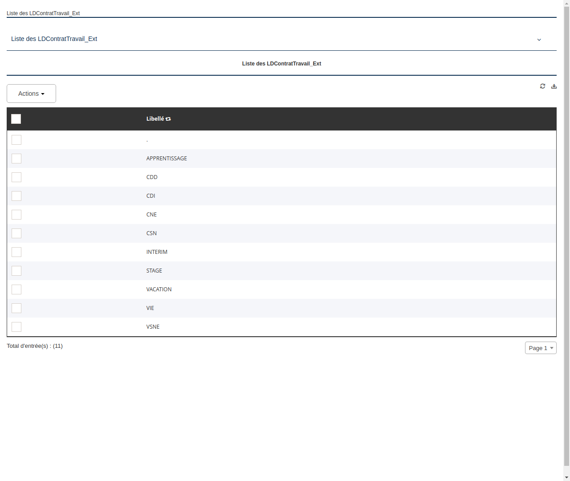Image resolution: width=570 pixels, height=481 pixels.
Task: Click the Libellé column header
Action: pyautogui.click(x=155, y=119)
